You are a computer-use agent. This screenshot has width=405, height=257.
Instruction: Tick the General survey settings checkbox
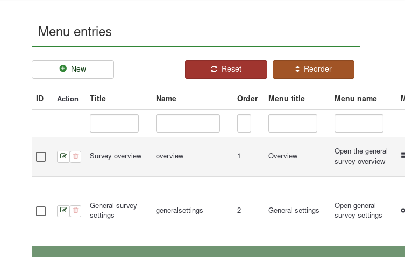point(41,211)
